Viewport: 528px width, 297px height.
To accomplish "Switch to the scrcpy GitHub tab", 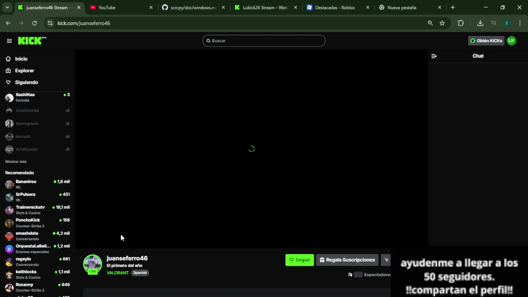I will click(x=193, y=7).
